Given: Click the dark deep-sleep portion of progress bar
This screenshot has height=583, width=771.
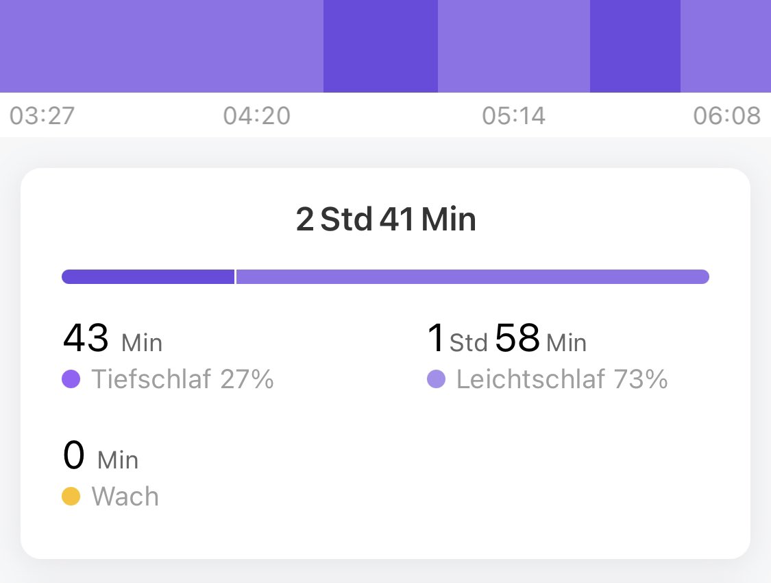Looking at the screenshot, I should [148, 276].
